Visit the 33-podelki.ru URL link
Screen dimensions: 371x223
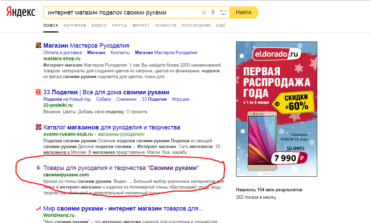[58, 105]
